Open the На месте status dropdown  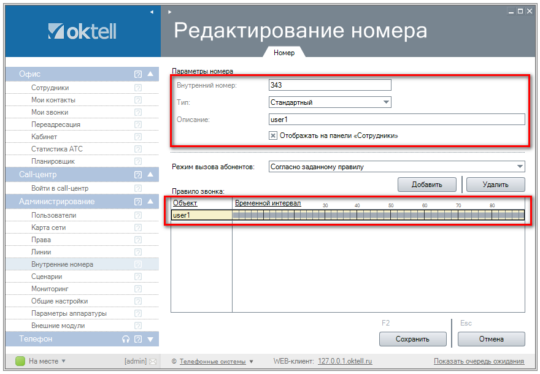[63, 361]
